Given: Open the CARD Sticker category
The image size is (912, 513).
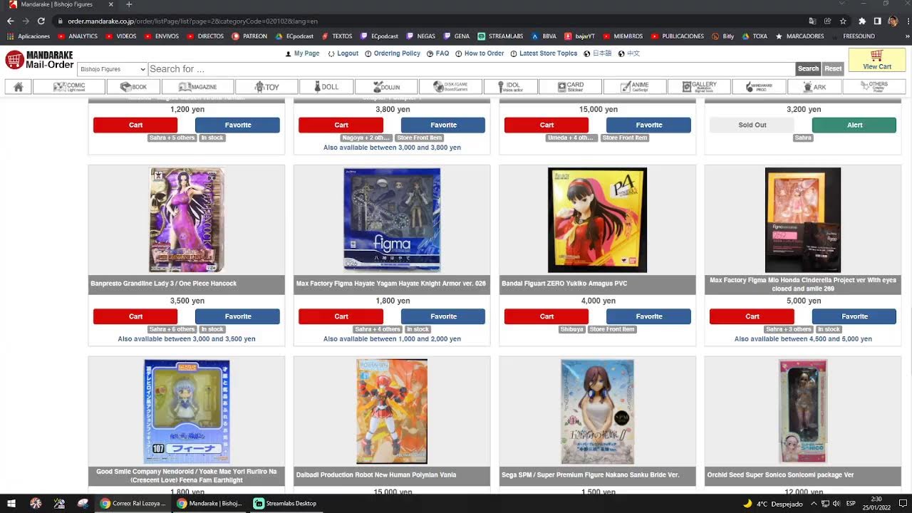Looking at the screenshot, I should (570, 87).
